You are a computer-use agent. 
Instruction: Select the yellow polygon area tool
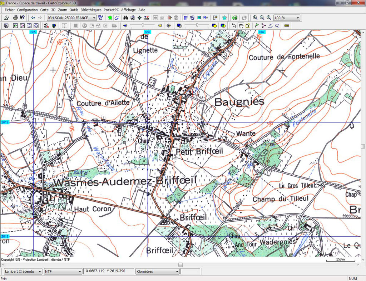click(248, 26)
